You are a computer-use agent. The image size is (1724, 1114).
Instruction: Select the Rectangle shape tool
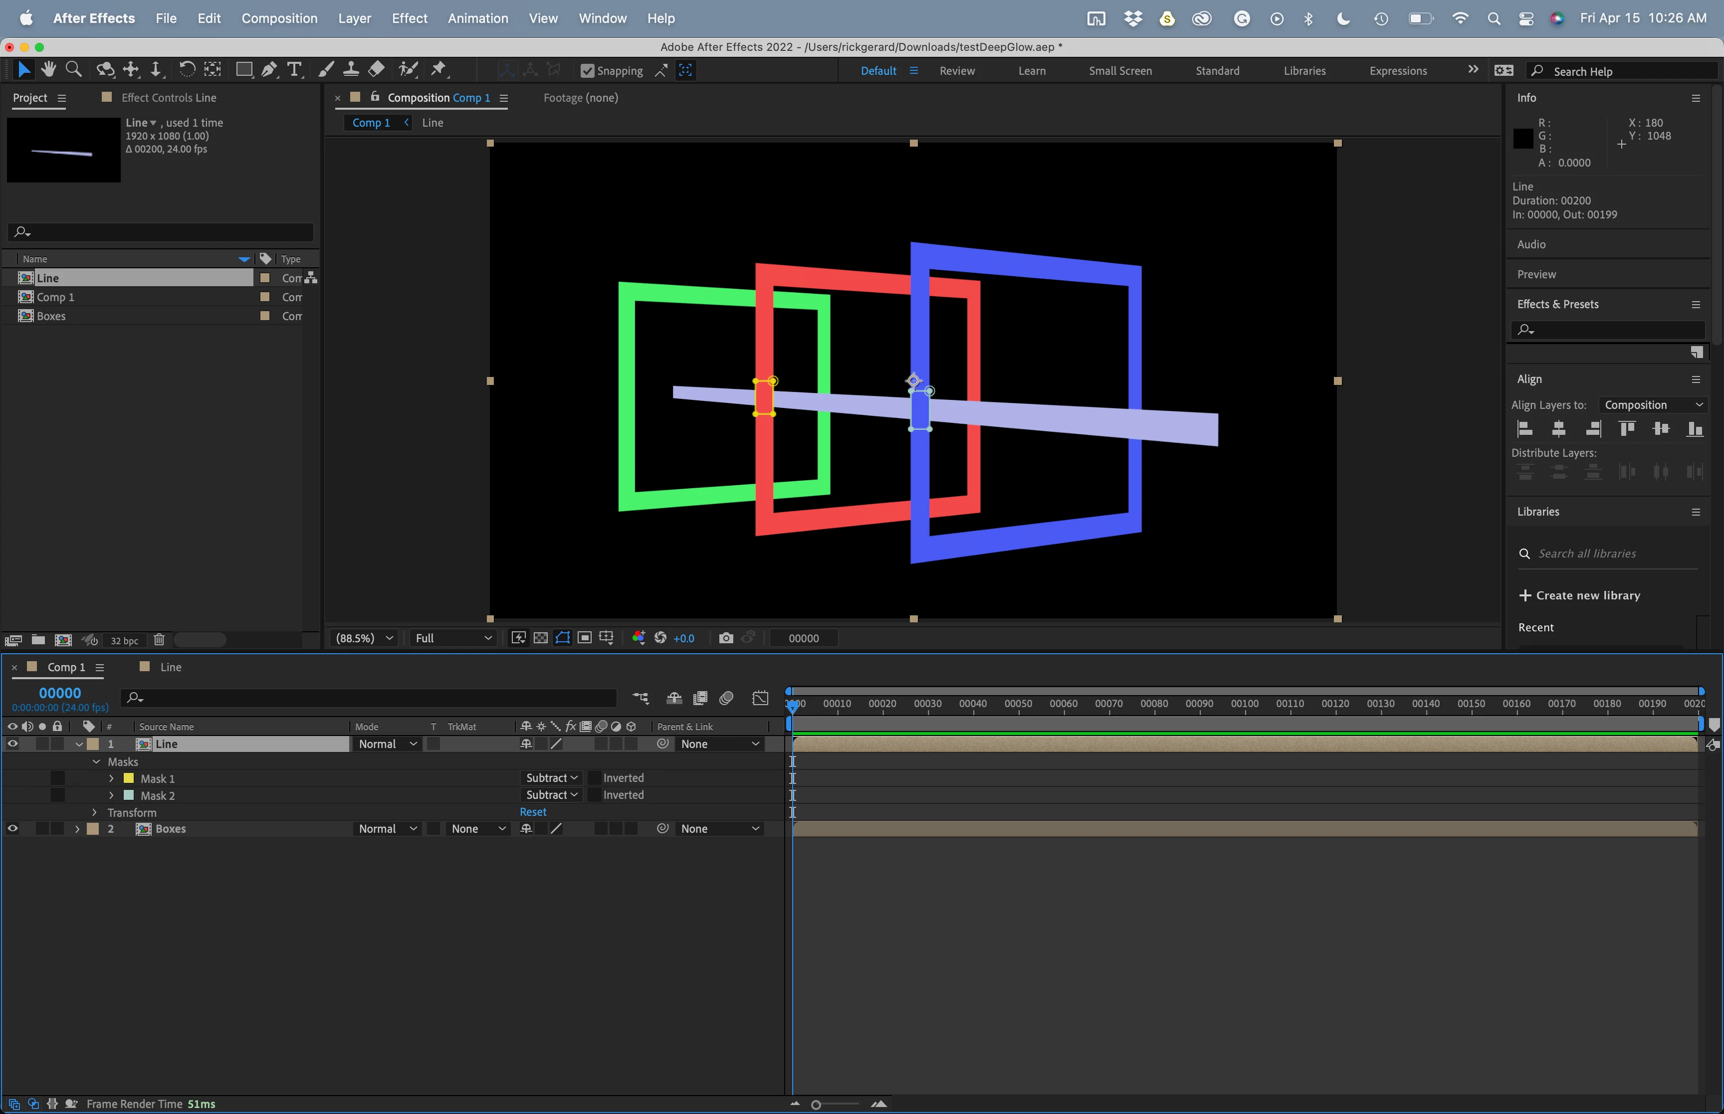coord(244,69)
